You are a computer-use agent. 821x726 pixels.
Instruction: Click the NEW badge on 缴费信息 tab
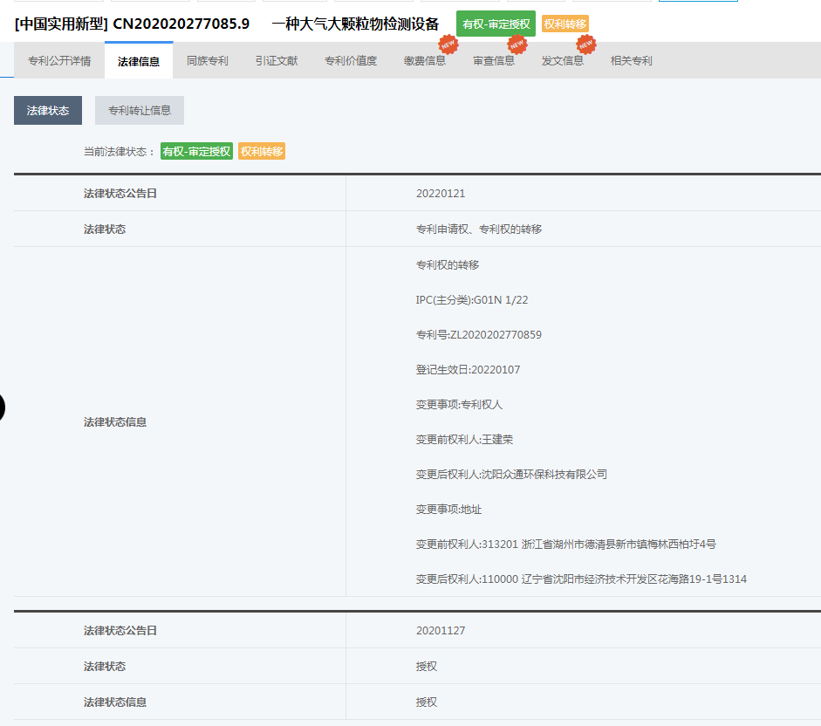[448, 44]
